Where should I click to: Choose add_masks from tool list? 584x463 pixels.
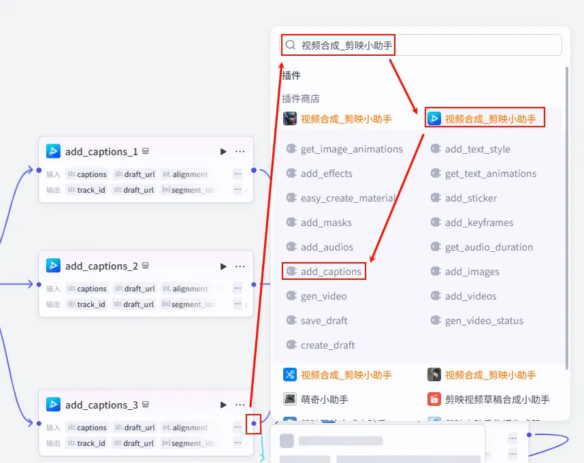point(319,223)
